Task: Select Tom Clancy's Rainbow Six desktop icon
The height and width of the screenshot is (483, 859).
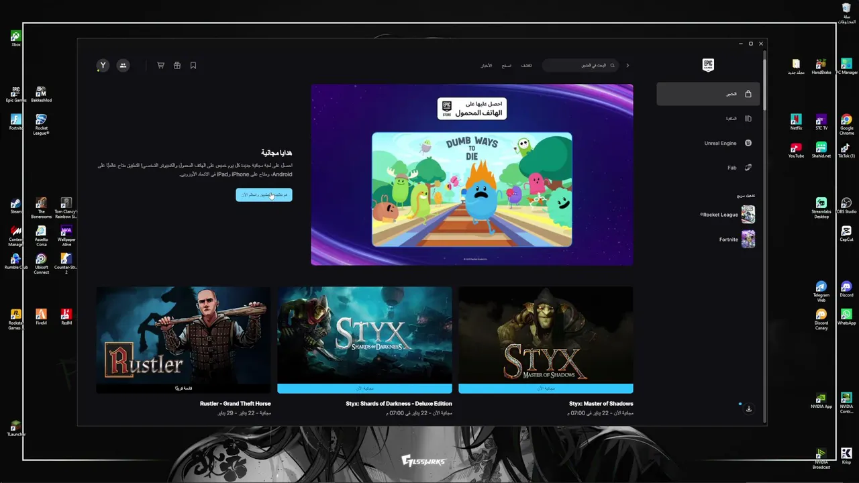Action: tap(66, 208)
